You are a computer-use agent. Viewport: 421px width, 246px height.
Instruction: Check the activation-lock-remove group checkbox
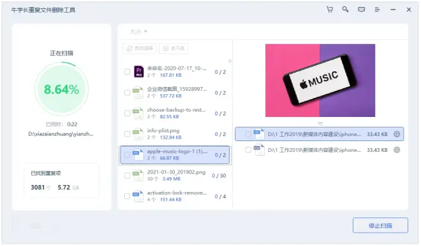tap(128, 196)
